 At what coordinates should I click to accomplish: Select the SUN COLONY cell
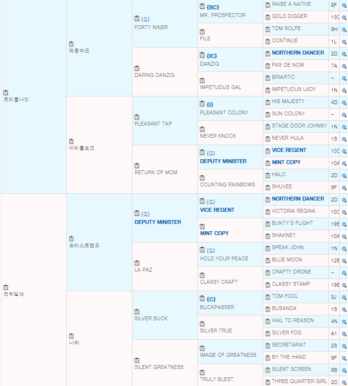pos(296,114)
